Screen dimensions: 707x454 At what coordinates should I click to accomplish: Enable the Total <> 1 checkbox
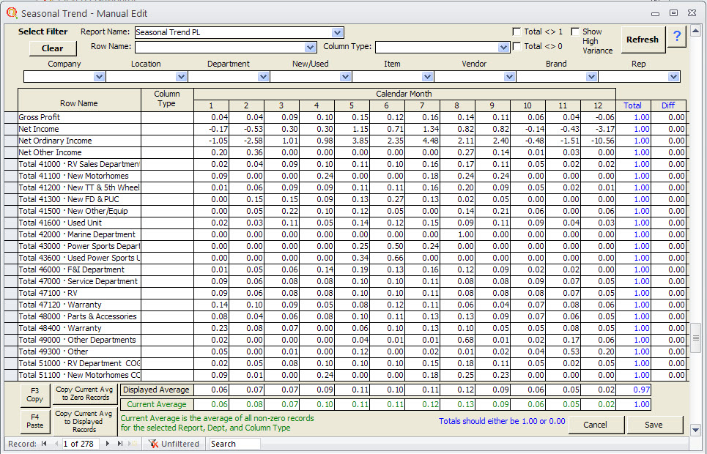click(517, 31)
